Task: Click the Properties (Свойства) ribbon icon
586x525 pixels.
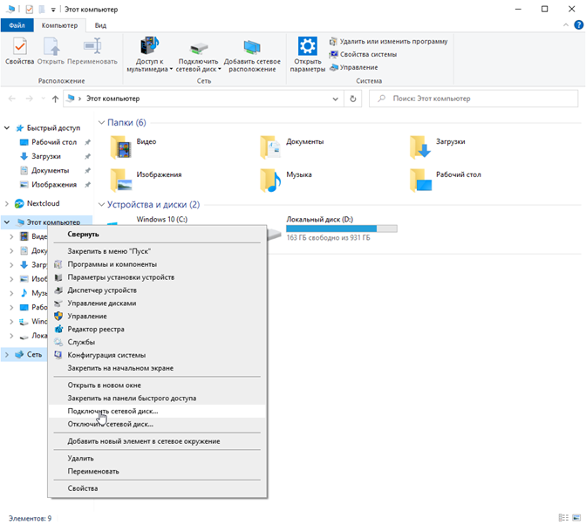Action: pos(19,49)
